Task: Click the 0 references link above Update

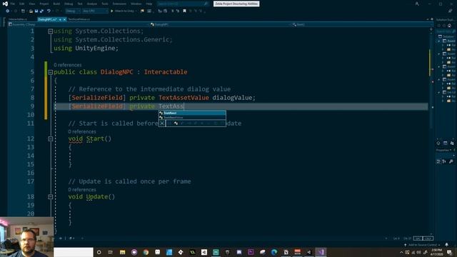Action: [x=82, y=190]
